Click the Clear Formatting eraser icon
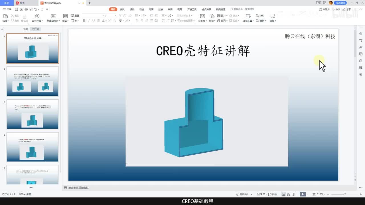Screen dimensions: 365x205 point(130,16)
